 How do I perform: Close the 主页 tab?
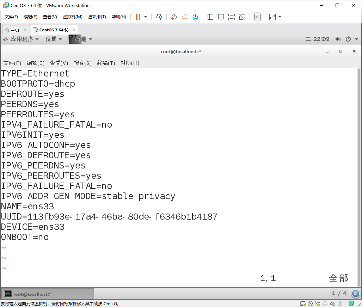(25, 30)
